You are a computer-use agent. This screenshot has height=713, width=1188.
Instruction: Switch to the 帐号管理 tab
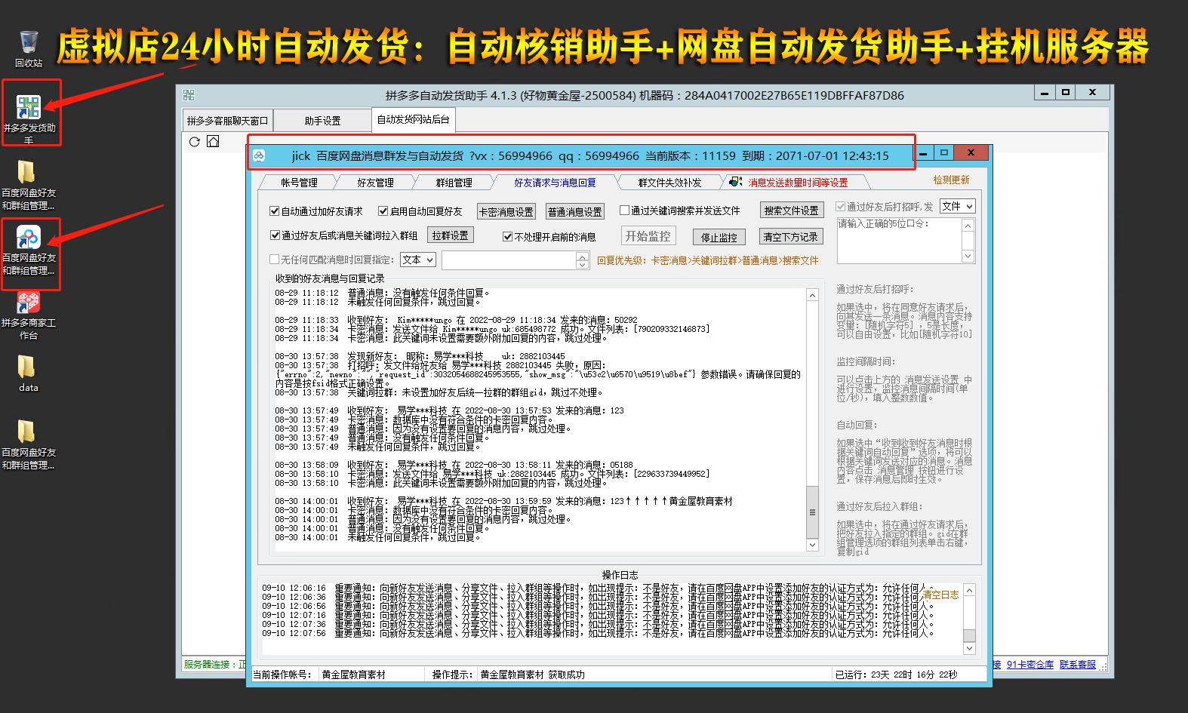coord(299,183)
